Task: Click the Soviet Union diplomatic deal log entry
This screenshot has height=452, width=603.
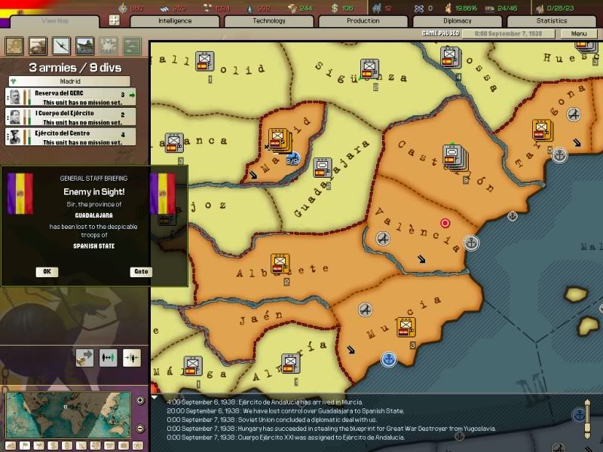Action: coord(272,420)
